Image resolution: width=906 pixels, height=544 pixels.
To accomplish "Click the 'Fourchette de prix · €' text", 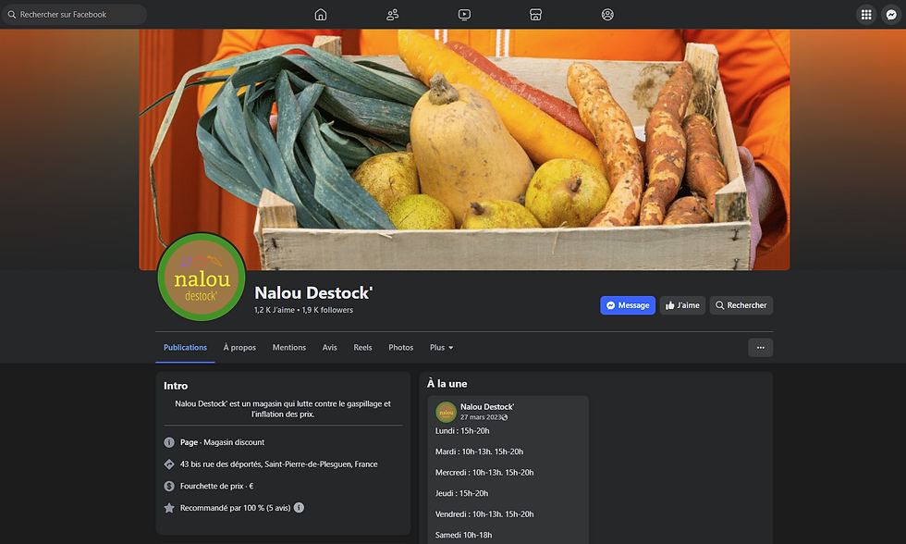I will pyautogui.click(x=216, y=487).
